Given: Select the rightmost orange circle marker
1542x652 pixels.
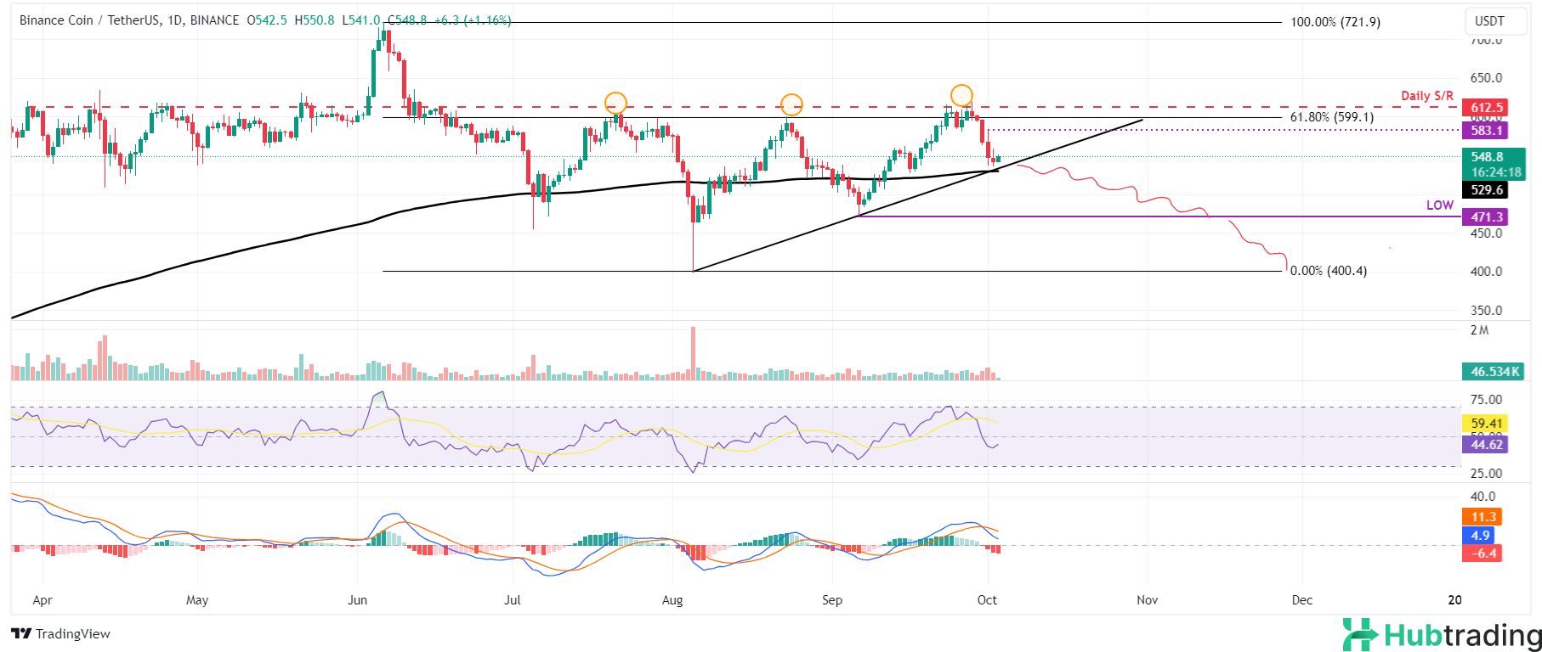Looking at the screenshot, I should [x=961, y=95].
